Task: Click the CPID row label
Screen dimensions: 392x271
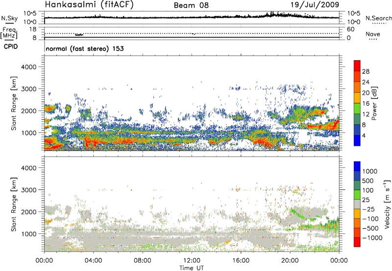Action: click(11, 46)
